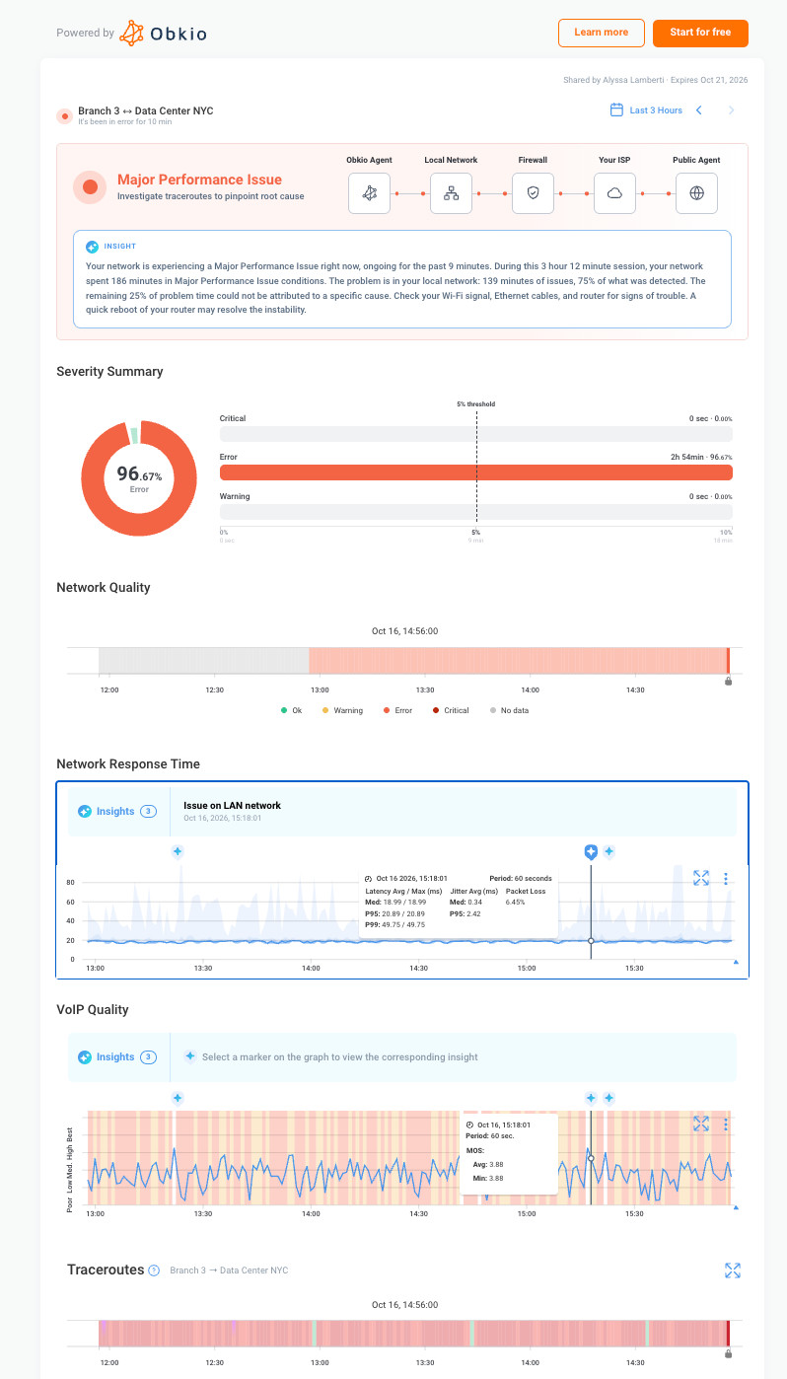Go to the next time period arrow
The height and width of the screenshot is (1379, 787).
(x=731, y=110)
